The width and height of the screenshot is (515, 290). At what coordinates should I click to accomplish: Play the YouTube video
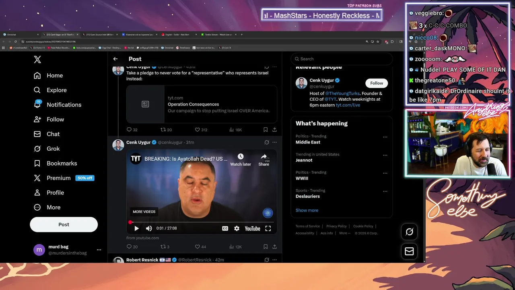pyautogui.click(x=136, y=228)
